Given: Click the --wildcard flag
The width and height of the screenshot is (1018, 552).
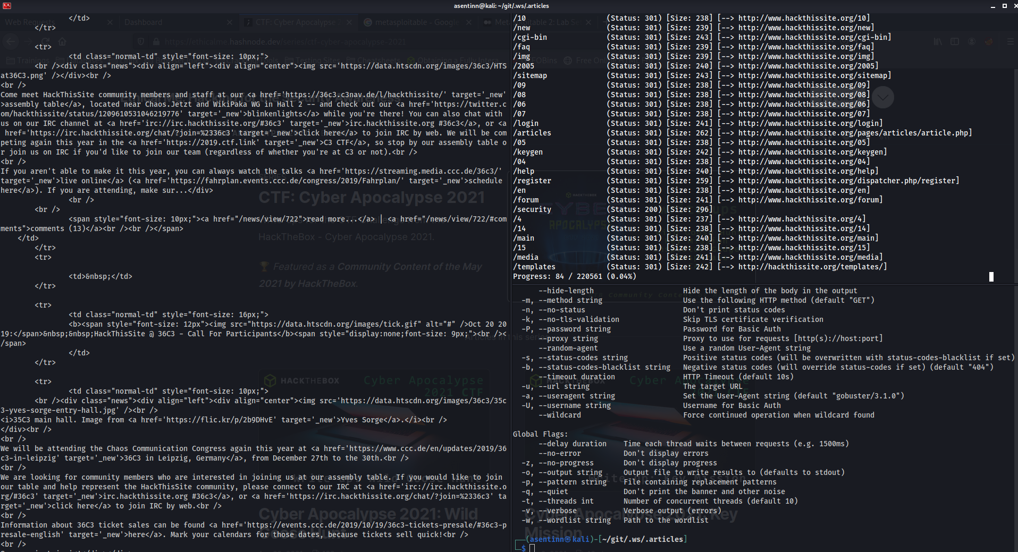Looking at the screenshot, I should click(x=559, y=415).
